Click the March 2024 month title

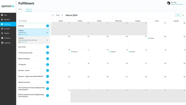[71, 15]
